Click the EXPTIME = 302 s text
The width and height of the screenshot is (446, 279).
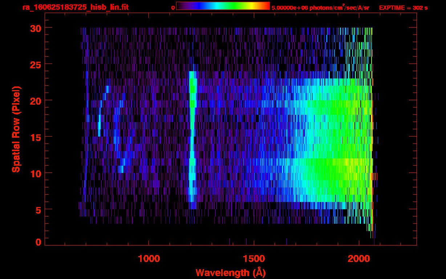pos(403,8)
